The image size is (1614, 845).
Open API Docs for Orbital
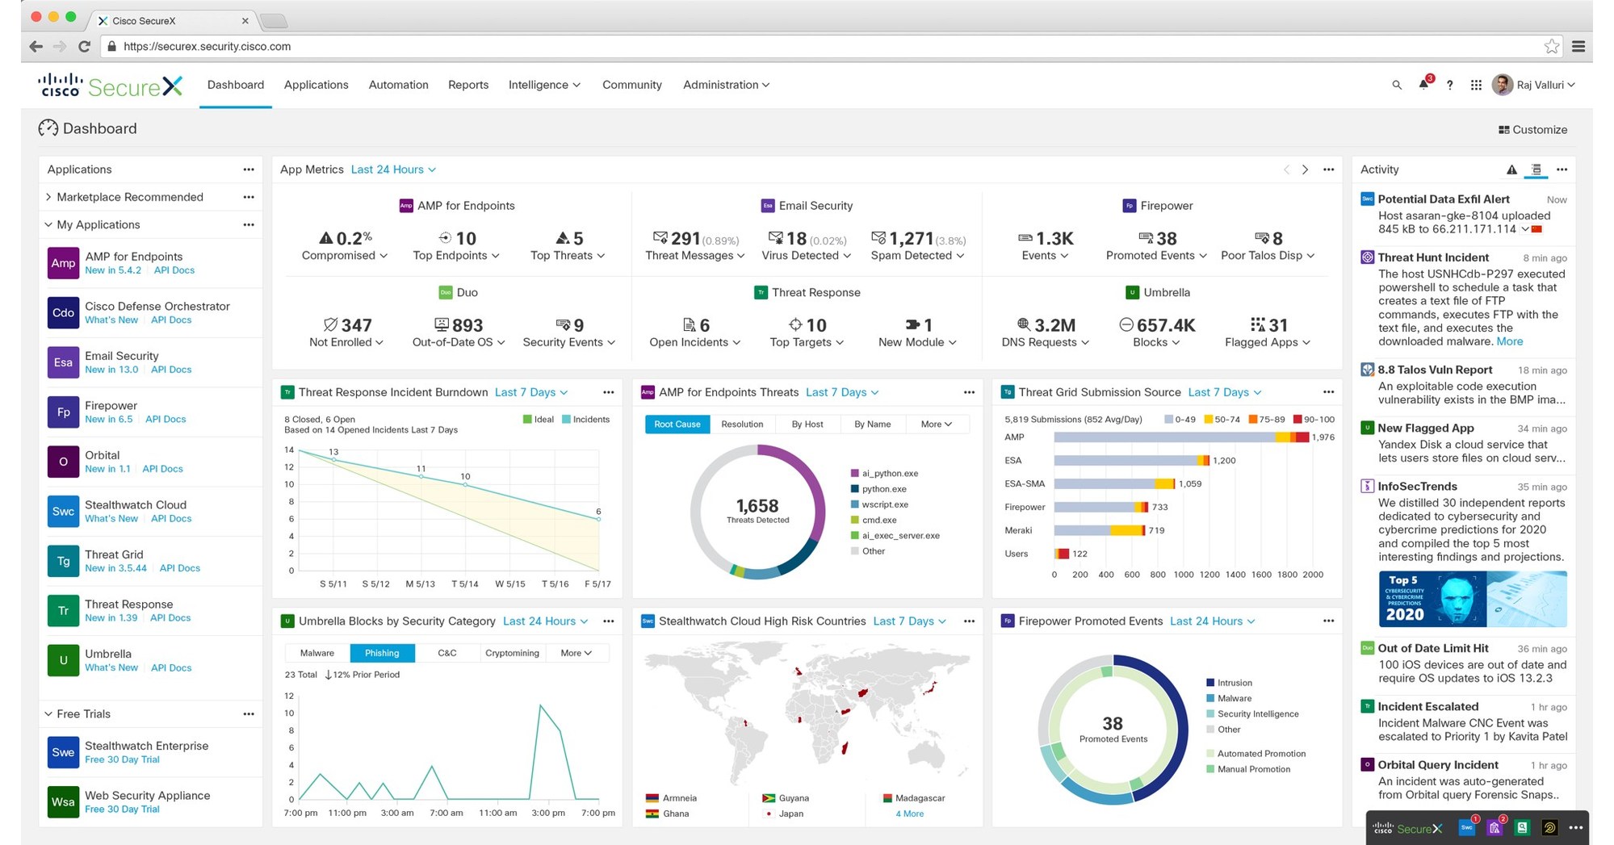[x=161, y=468]
